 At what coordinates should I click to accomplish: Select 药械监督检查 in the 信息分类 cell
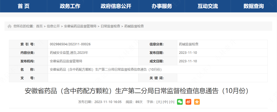pyautogui.click(x=189, y=44)
